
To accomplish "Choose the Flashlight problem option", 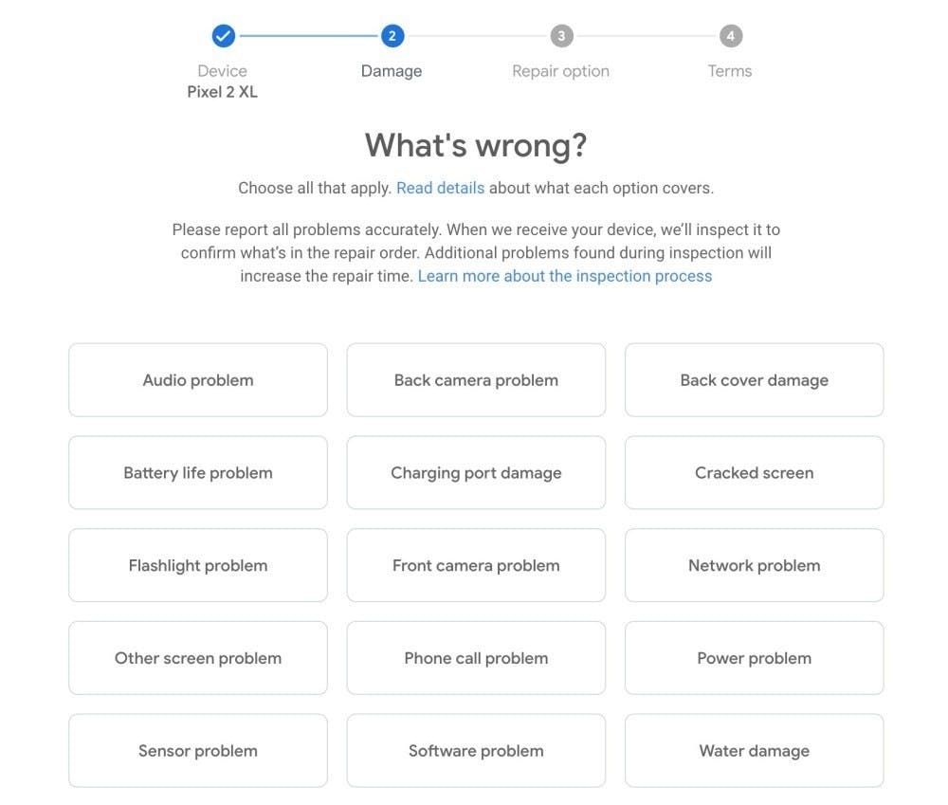I will (x=198, y=565).
